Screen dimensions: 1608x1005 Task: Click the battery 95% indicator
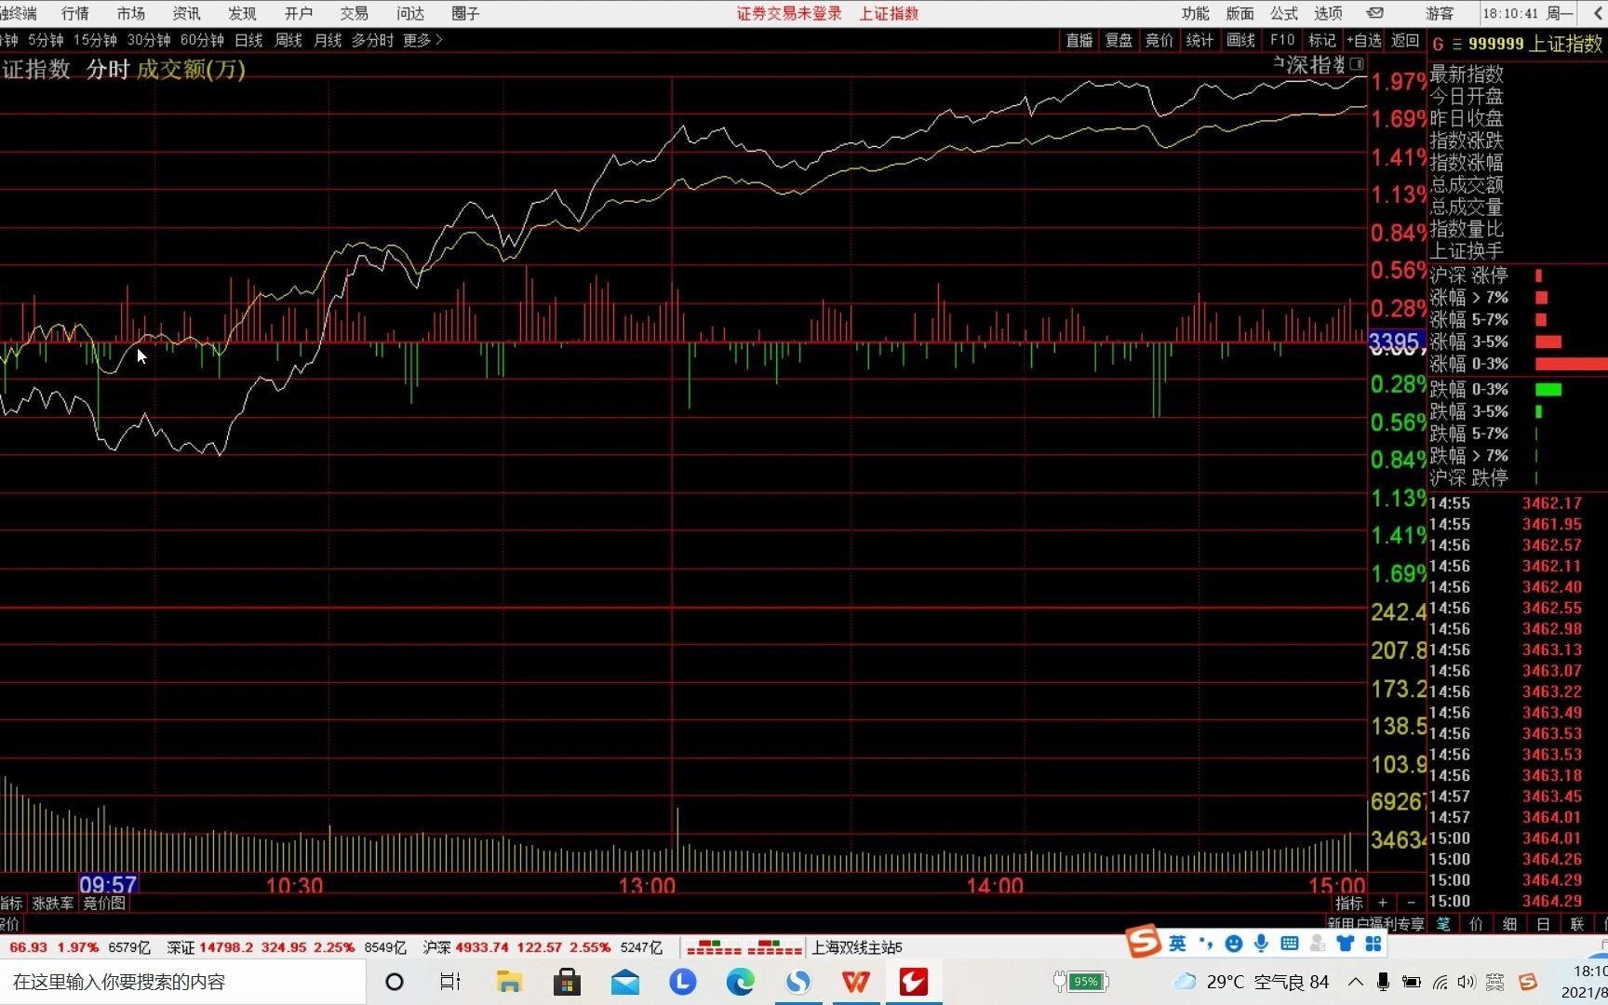coord(1079,982)
